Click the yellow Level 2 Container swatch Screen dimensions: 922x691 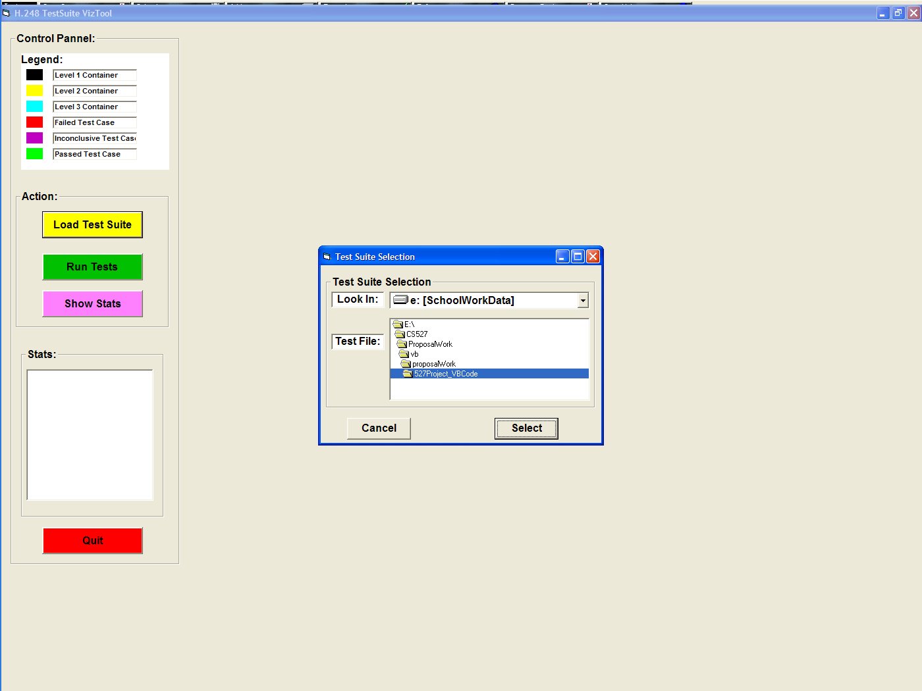[34, 91]
